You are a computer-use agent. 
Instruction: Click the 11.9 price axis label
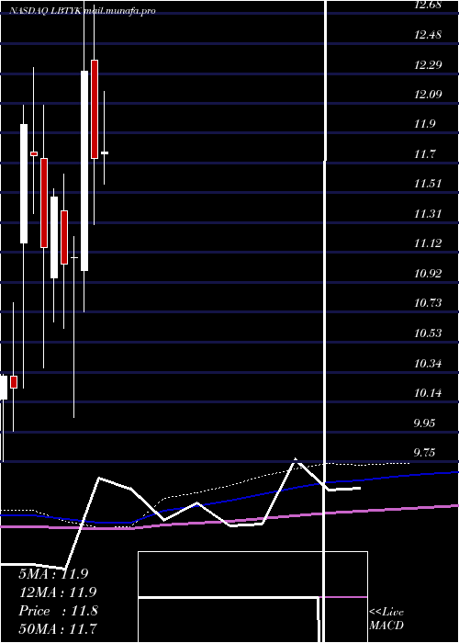click(424, 124)
